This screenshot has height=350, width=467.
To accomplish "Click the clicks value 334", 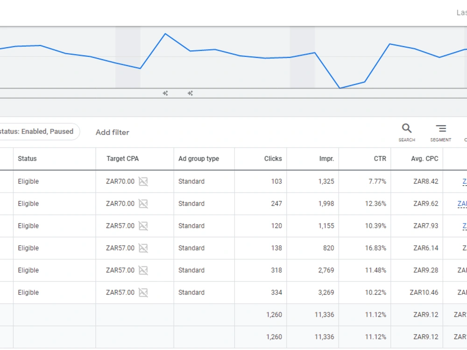I will coord(276,293).
